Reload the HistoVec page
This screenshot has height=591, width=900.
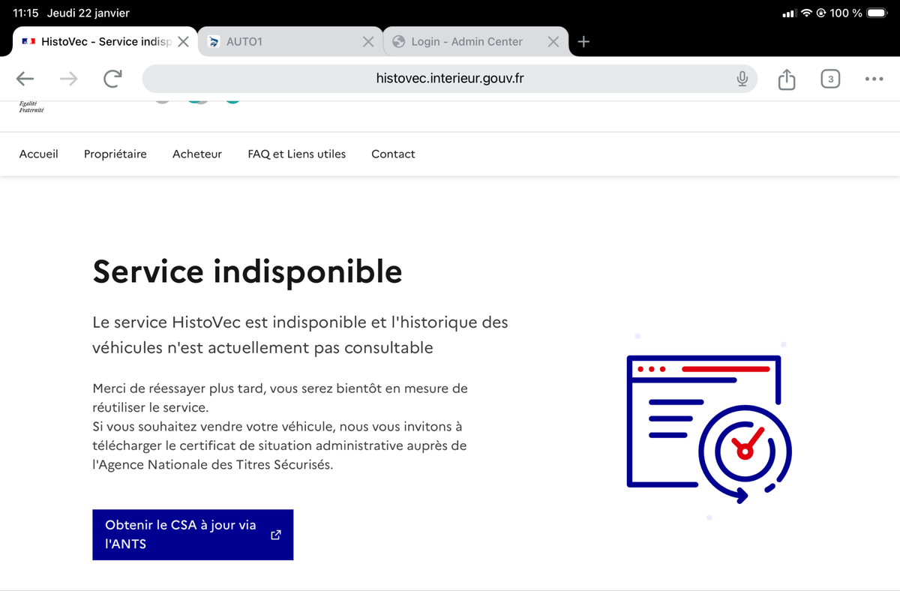coord(112,79)
